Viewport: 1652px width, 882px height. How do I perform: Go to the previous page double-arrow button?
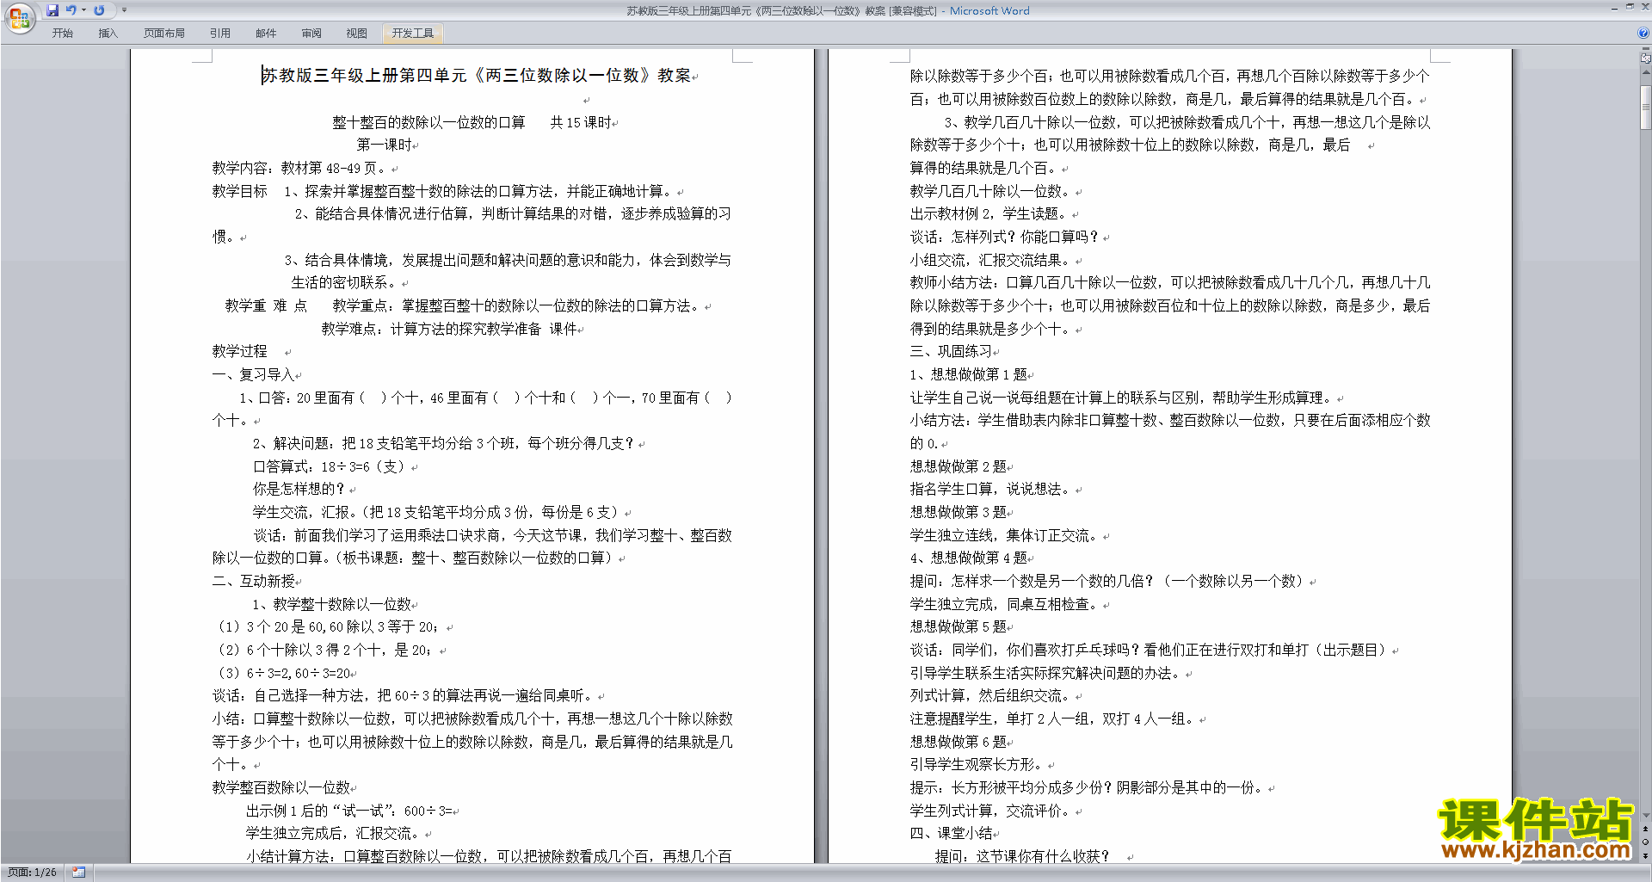(1645, 830)
